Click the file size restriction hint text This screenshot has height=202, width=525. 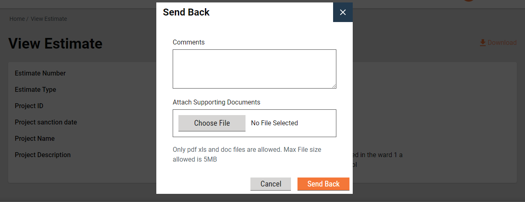pos(247,154)
